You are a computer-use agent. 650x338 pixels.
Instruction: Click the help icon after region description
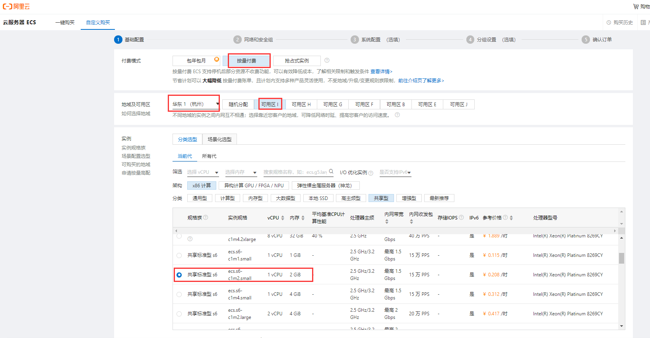click(397, 115)
